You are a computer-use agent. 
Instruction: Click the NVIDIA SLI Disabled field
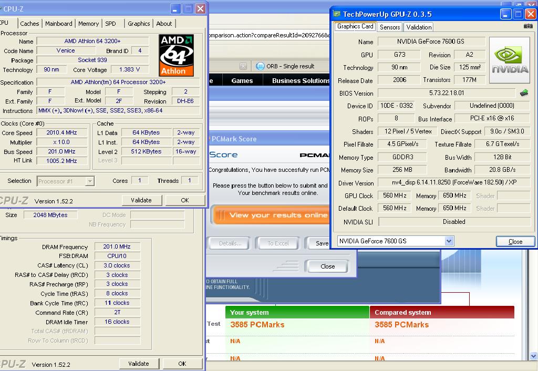tap(454, 222)
